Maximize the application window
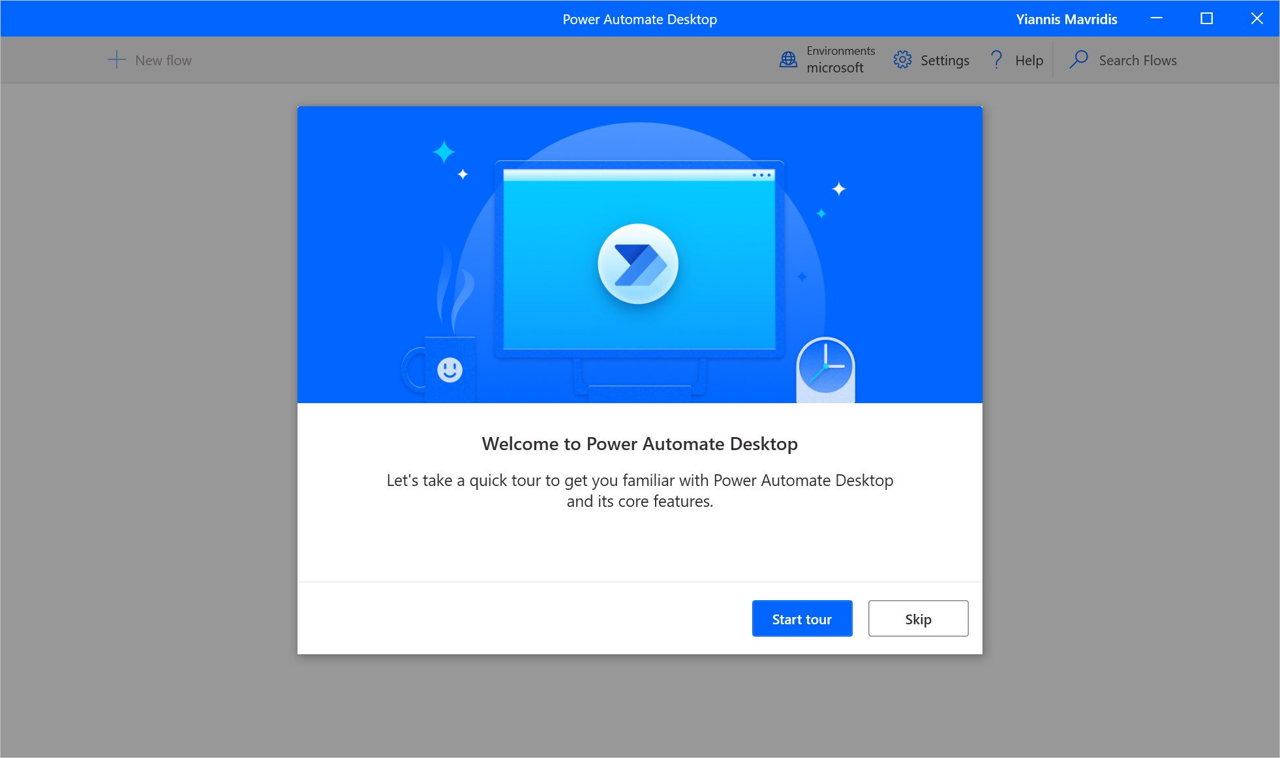The height and width of the screenshot is (758, 1280). click(x=1206, y=18)
